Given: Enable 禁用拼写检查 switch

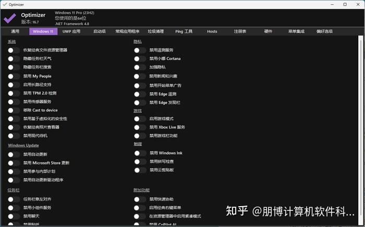Looking at the screenshot, I should pyautogui.click(x=140, y=162).
